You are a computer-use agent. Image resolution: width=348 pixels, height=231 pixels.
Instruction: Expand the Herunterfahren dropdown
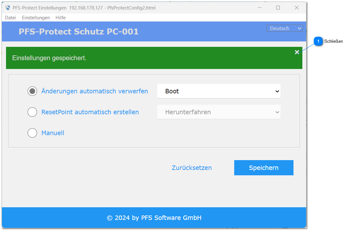pos(219,112)
